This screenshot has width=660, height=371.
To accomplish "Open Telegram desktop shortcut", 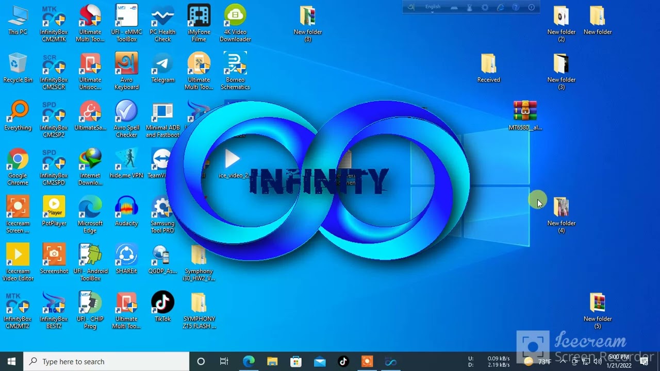I will coord(162,68).
